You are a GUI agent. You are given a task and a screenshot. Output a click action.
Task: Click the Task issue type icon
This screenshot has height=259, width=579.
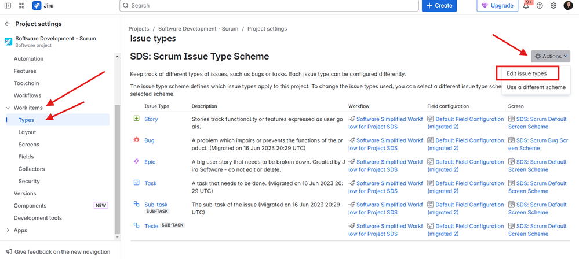[x=137, y=183]
